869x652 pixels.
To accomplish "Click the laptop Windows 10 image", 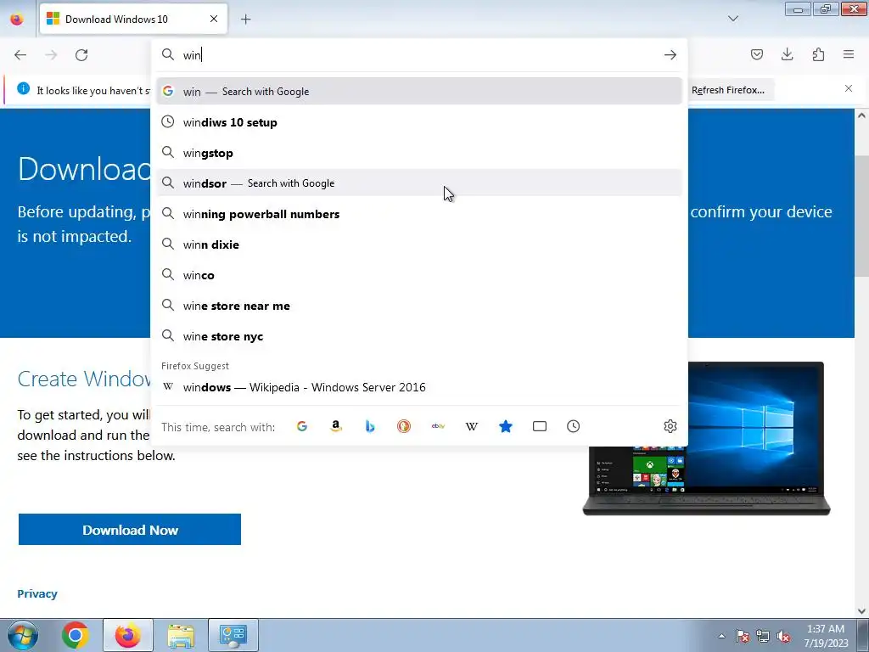I will [706, 438].
